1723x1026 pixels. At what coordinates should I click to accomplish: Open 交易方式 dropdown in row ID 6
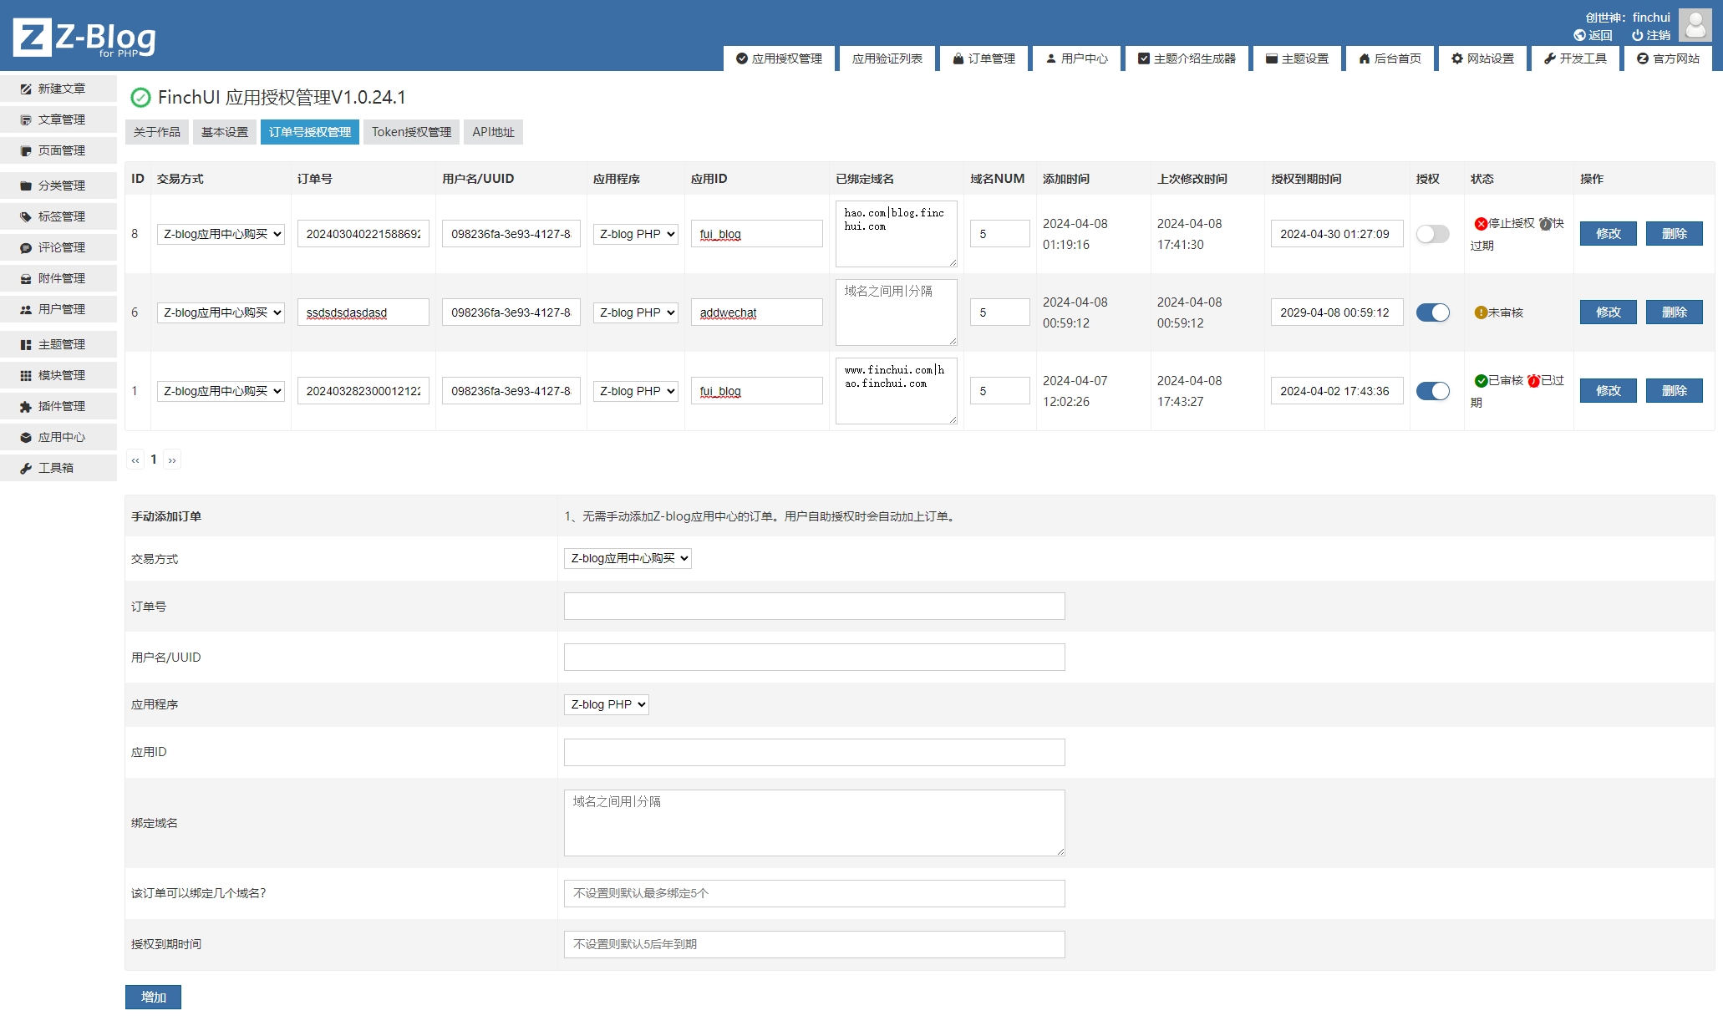[x=221, y=312]
